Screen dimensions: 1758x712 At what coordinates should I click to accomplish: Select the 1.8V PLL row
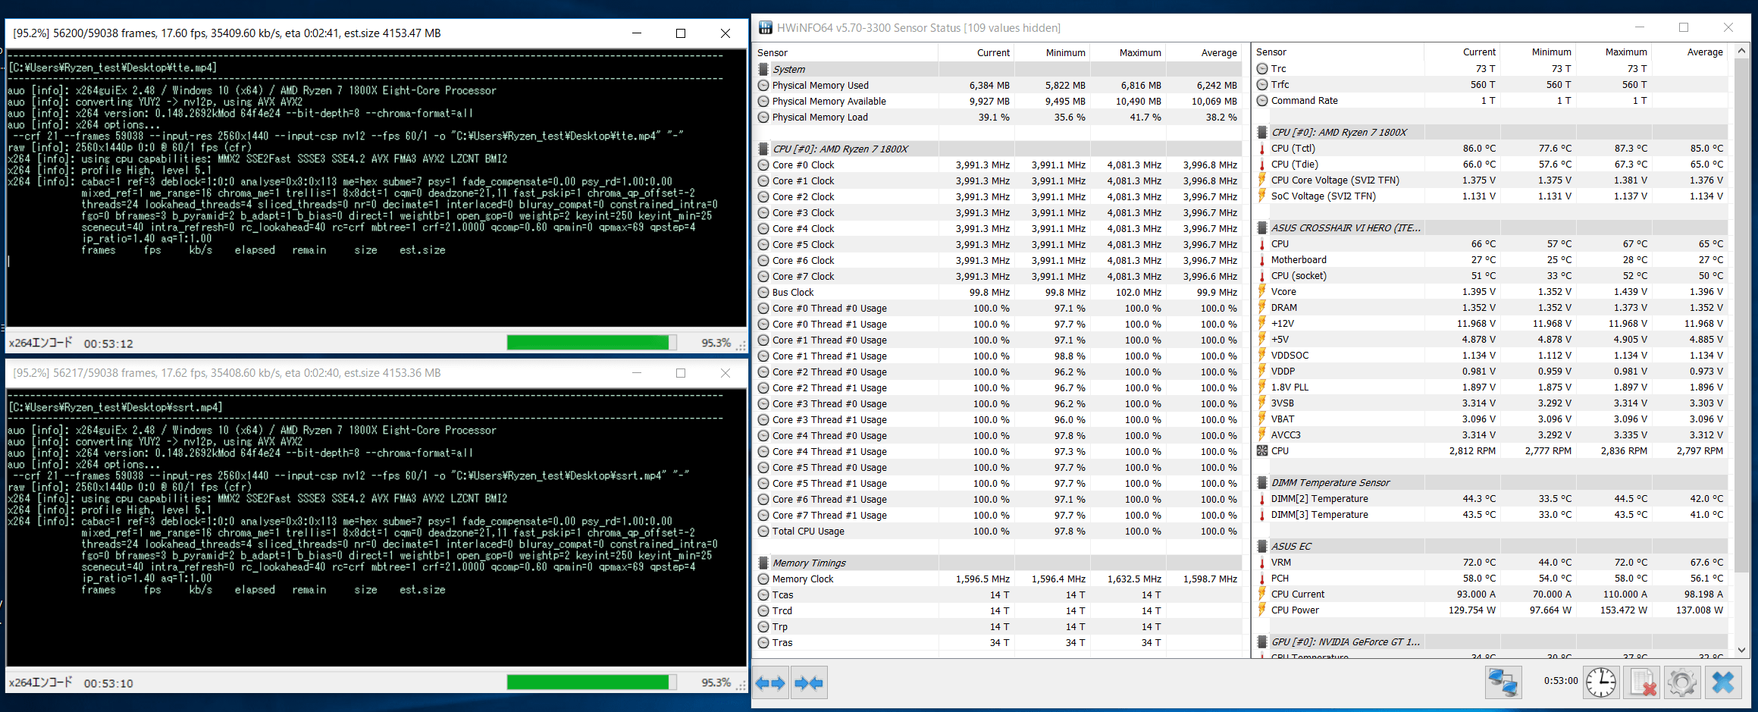click(x=1491, y=387)
